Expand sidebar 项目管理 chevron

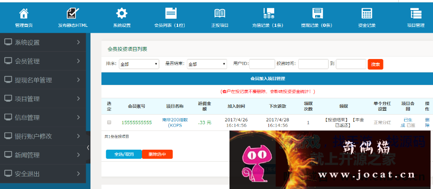click(x=78, y=98)
